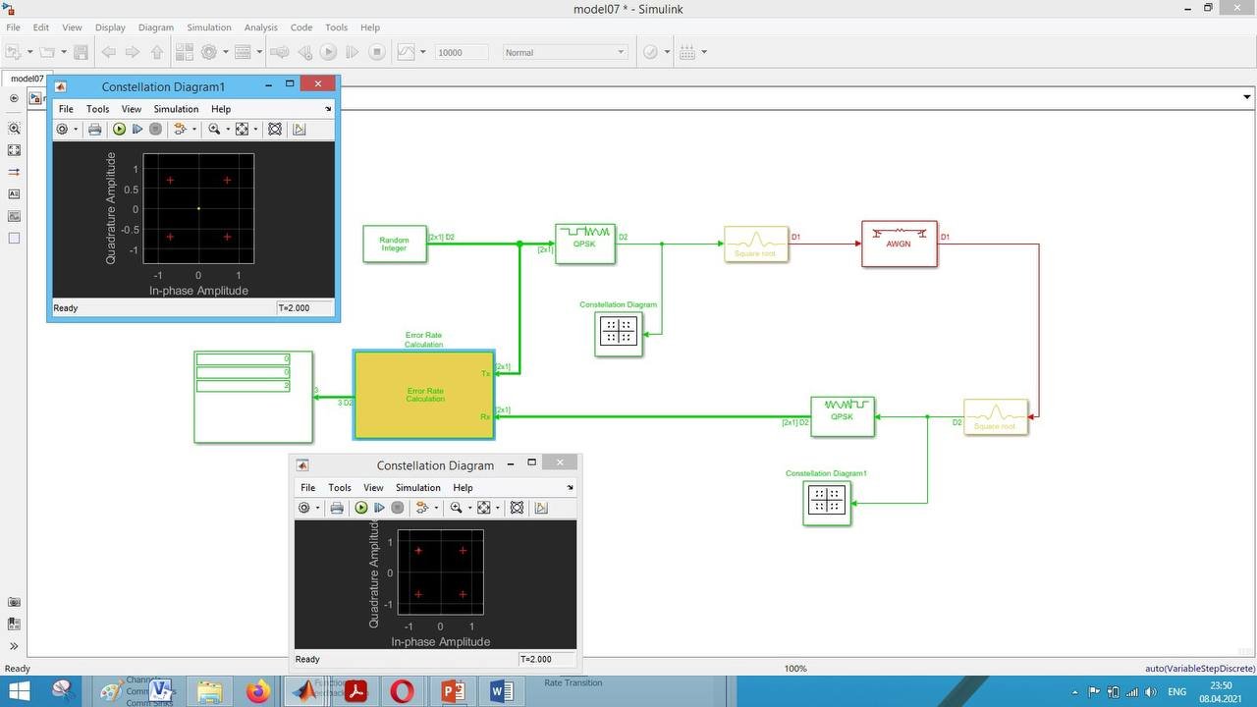1257x707 pixels.
Task: Expand the Build Model dropdown arrow
Action: click(704, 52)
